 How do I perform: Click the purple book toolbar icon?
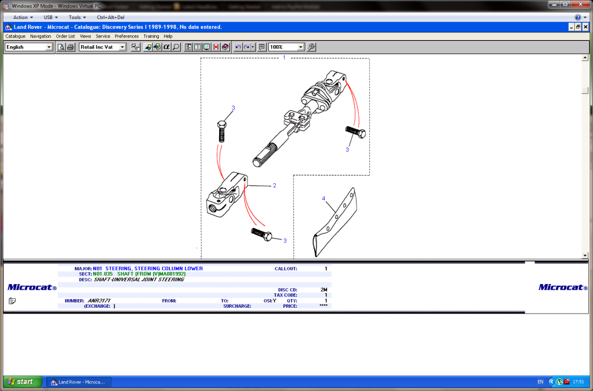[x=225, y=47]
